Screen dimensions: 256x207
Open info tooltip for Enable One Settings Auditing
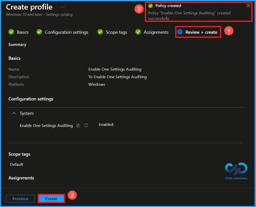tap(86, 125)
